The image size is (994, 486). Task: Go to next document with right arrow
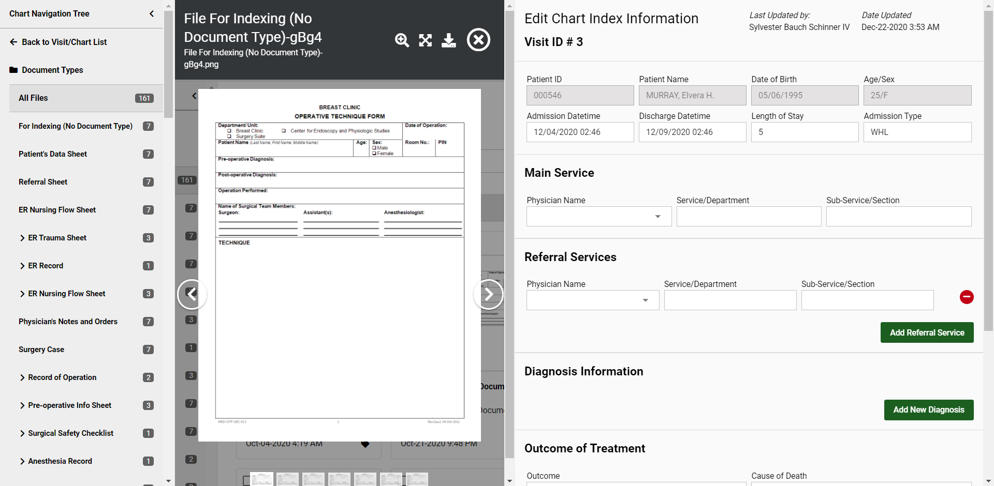488,294
